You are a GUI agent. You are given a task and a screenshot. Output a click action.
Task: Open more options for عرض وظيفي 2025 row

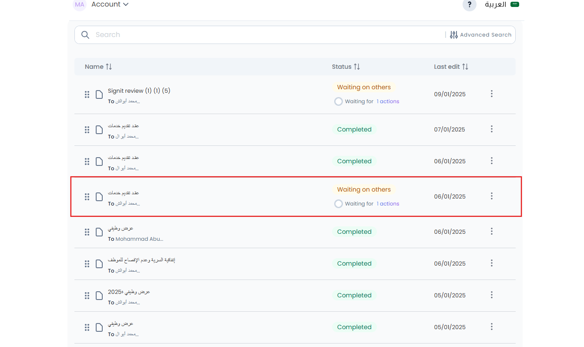coord(492,295)
